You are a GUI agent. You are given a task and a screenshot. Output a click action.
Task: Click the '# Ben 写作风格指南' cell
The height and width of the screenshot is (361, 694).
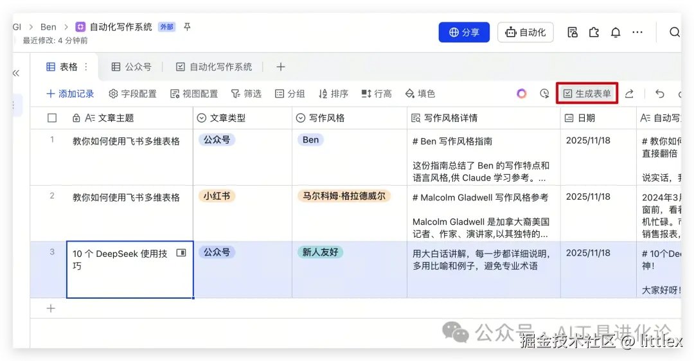click(x=484, y=157)
